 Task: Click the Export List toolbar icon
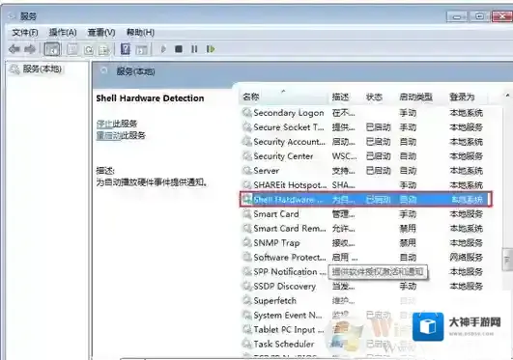click(x=104, y=49)
